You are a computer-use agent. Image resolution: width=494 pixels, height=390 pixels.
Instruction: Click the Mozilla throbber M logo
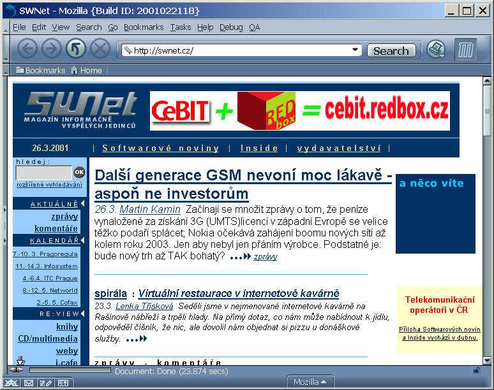click(465, 49)
